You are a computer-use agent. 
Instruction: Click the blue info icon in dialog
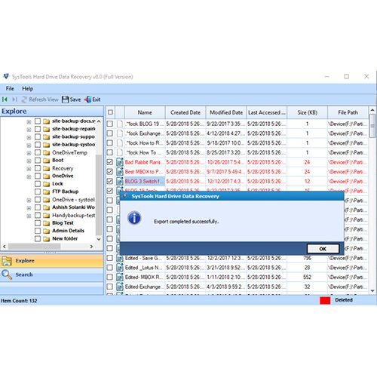(x=134, y=218)
